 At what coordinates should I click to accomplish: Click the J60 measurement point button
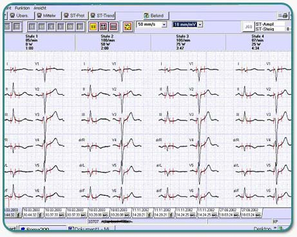pos(249,26)
